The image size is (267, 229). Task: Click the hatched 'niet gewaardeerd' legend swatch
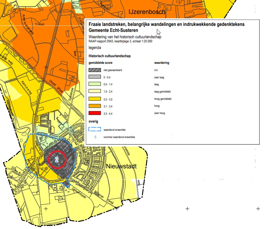point(95,70)
